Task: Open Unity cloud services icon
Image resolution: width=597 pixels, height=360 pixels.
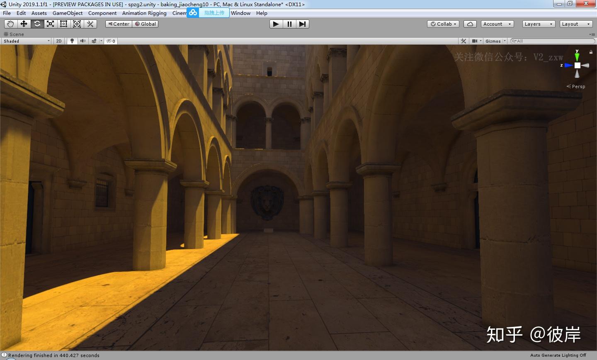Action: coord(470,24)
